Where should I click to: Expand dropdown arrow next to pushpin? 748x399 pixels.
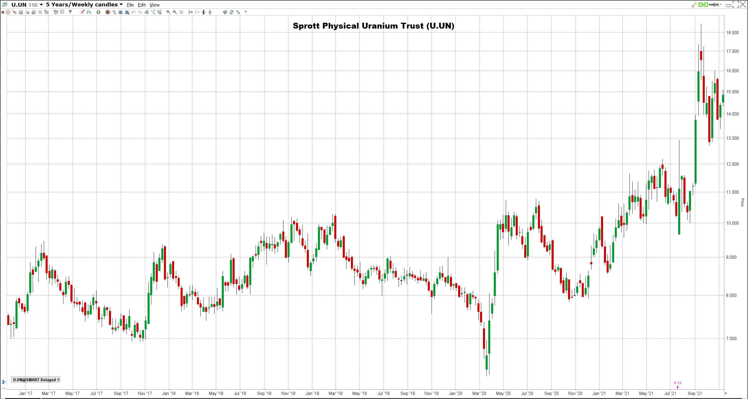pos(721,5)
